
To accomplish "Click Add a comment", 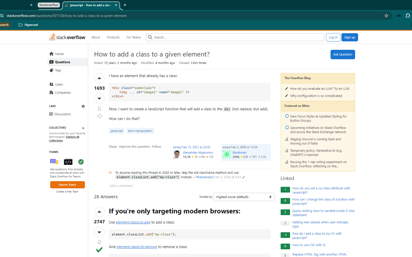I will [121, 186].
